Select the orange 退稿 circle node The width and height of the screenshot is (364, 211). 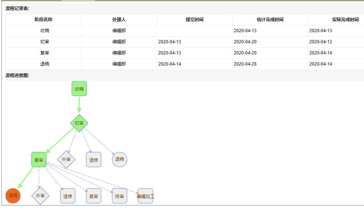[13, 196]
